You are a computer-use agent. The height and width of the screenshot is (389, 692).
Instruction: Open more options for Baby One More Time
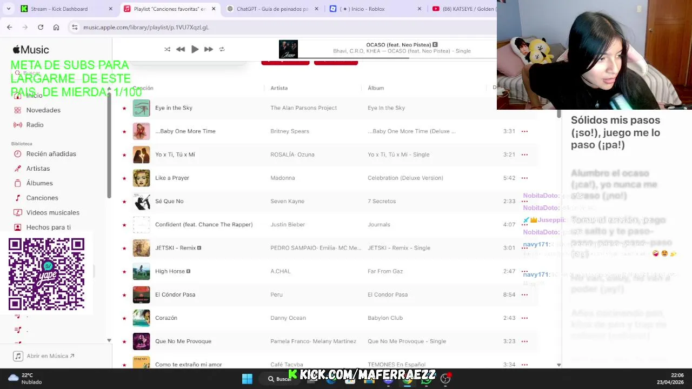(524, 131)
